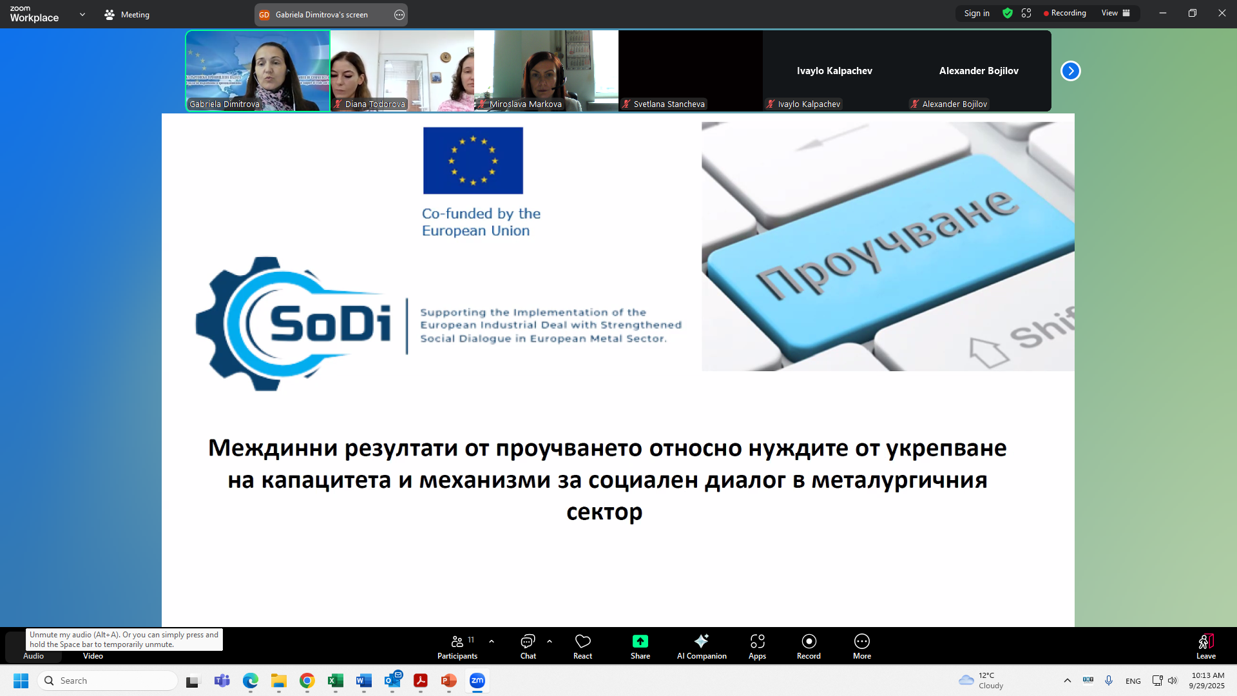The height and width of the screenshot is (696, 1237).
Task: Click the Sign in button
Action: [x=976, y=14]
